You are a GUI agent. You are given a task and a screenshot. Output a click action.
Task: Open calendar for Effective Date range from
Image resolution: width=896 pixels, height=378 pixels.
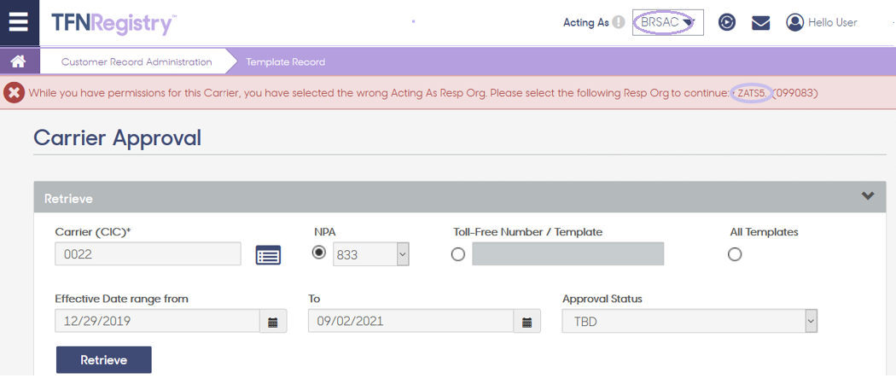[x=273, y=322]
